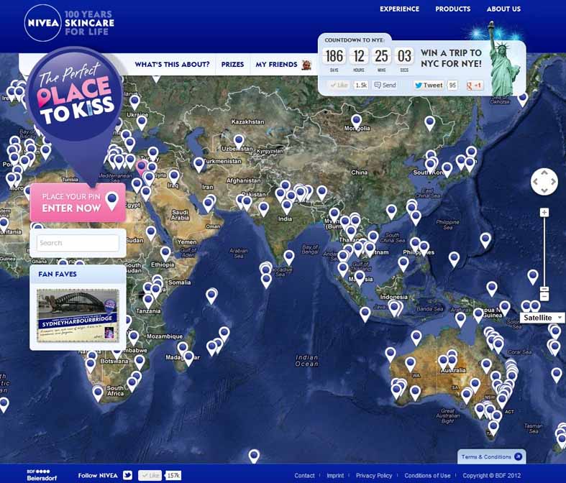Screen dimensions: 566x483
Task: Click the map pin on Uzbekistan
Action: pos(239,142)
